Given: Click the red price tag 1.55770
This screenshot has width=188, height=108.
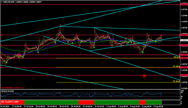Looking at the screenshot, I should (184, 45).
